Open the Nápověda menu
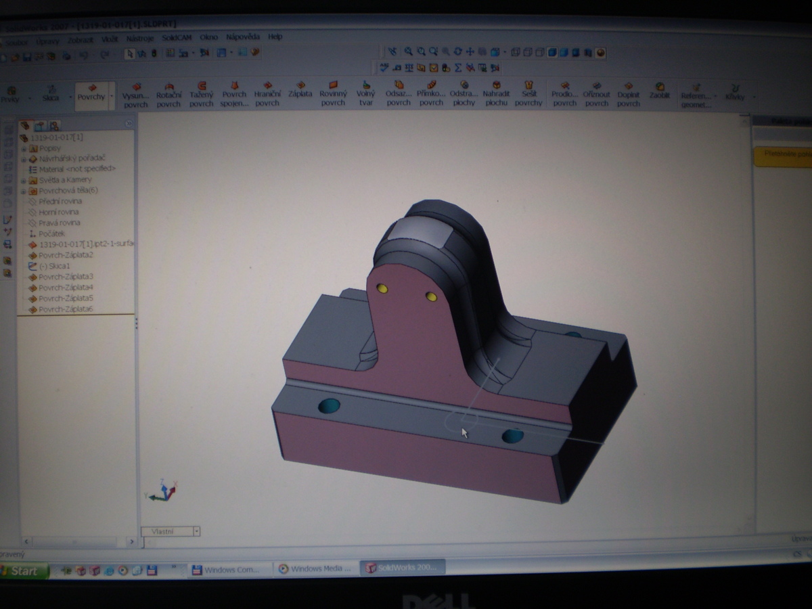The height and width of the screenshot is (609, 812). tap(242, 37)
